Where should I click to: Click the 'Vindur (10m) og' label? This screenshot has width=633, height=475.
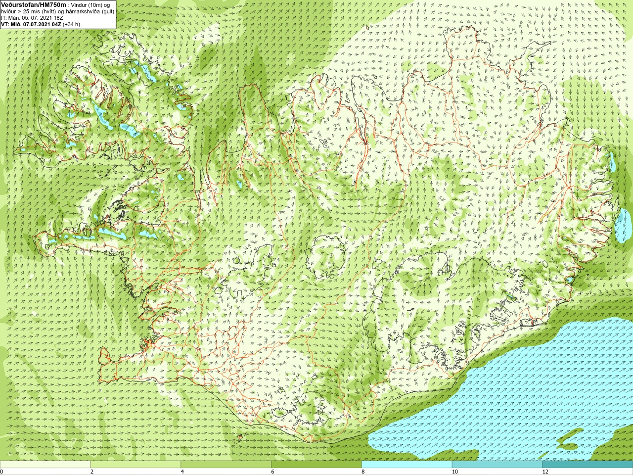(90, 5)
